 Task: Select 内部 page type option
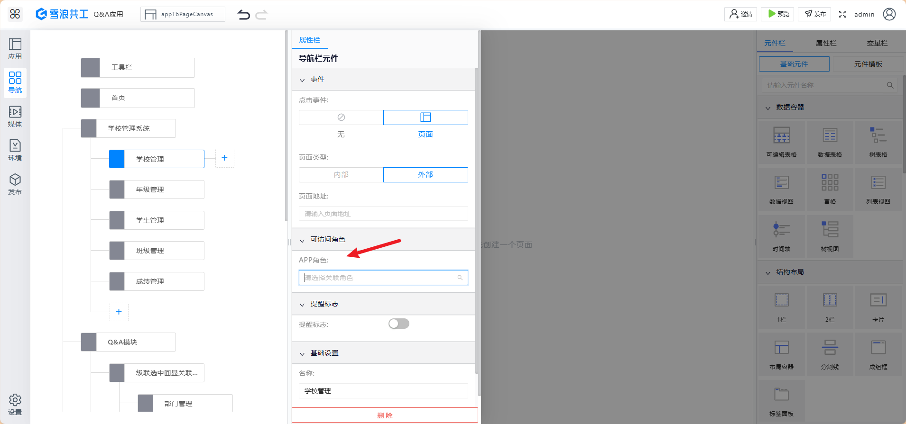(341, 175)
